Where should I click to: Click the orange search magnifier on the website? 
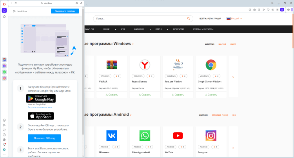189,18
